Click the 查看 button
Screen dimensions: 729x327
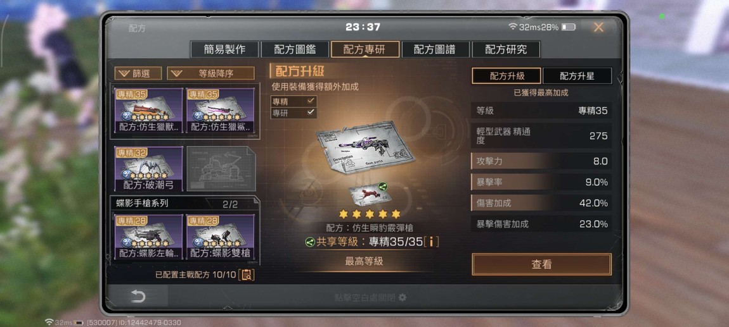541,264
